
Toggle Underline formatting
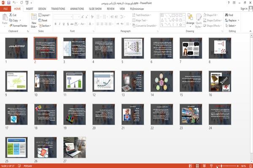(x=64, y=24)
